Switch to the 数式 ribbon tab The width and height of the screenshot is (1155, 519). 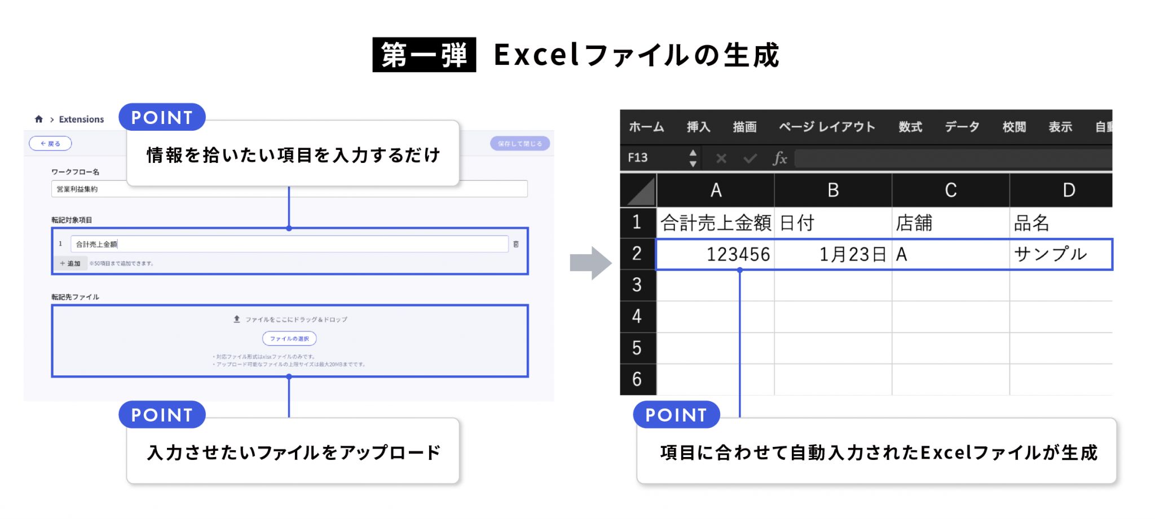pos(910,127)
